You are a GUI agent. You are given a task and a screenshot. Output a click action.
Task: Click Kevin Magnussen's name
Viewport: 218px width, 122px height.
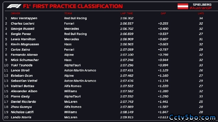coord(25,44)
